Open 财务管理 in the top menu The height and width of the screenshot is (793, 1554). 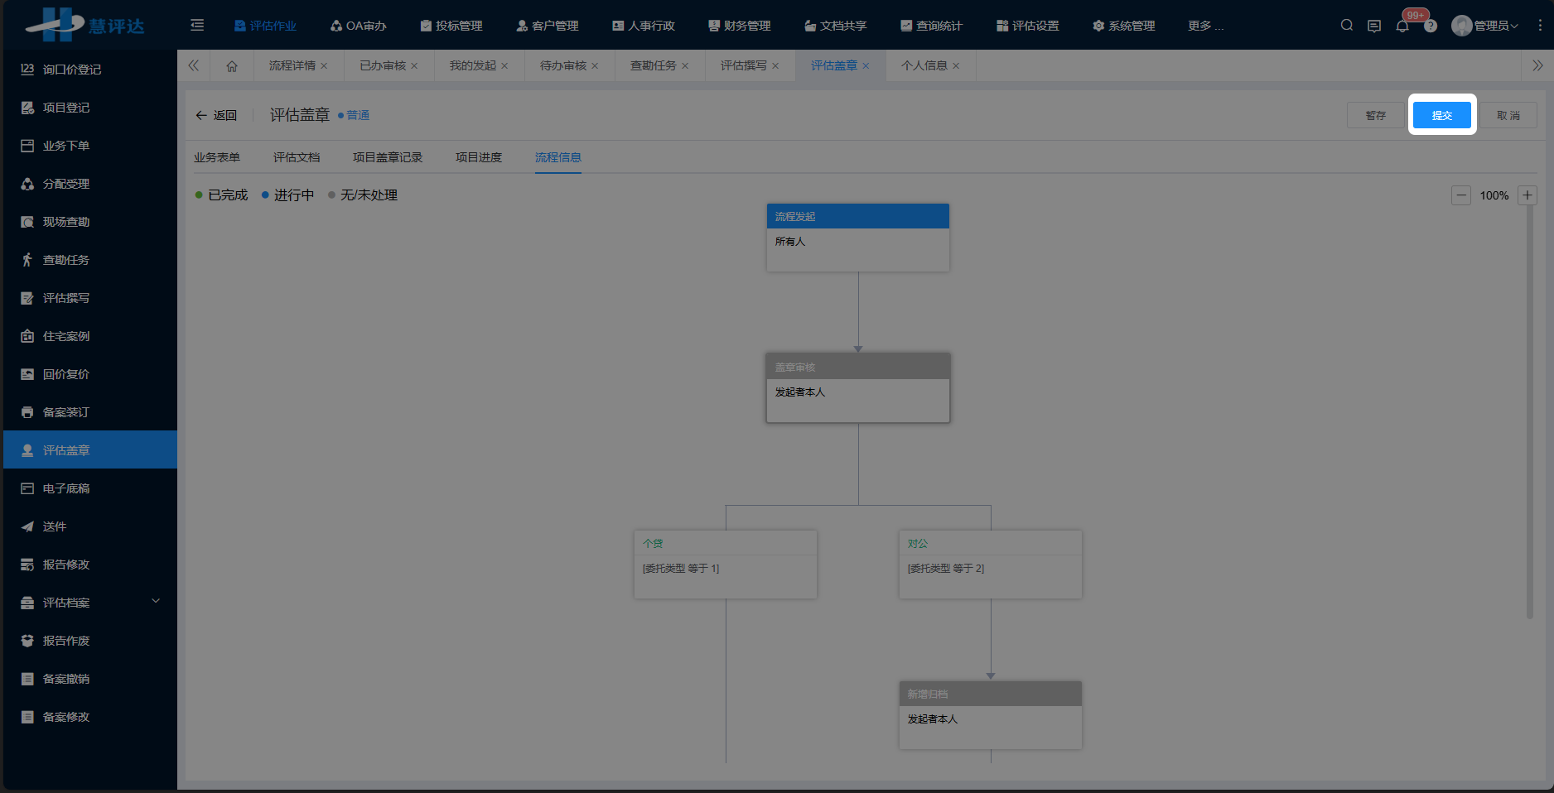point(739,26)
